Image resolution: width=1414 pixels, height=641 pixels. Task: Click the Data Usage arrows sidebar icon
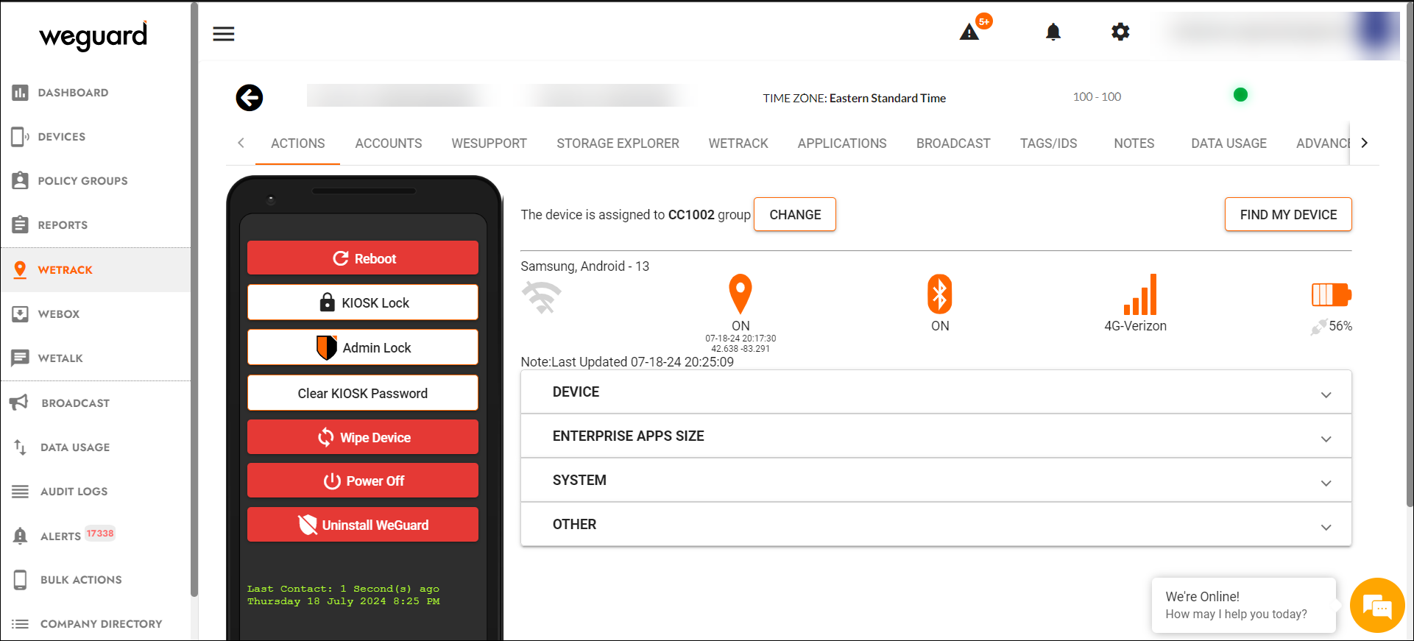pyautogui.click(x=20, y=447)
